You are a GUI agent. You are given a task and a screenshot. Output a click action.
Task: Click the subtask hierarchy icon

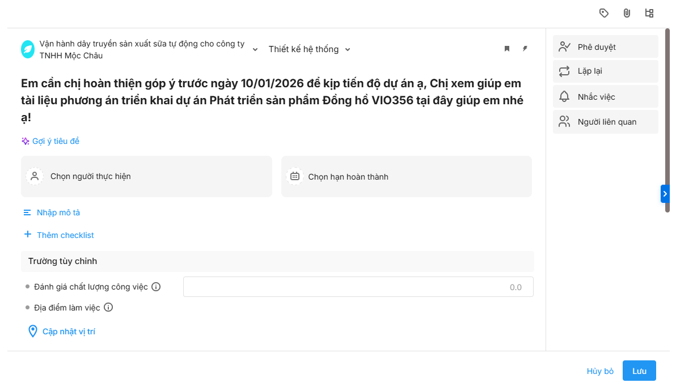[649, 13]
